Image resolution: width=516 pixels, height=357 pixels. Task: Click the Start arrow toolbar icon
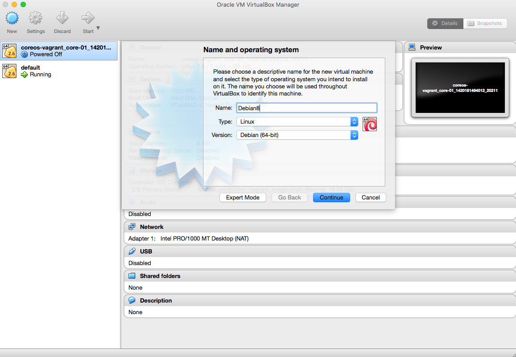pyautogui.click(x=88, y=18)
